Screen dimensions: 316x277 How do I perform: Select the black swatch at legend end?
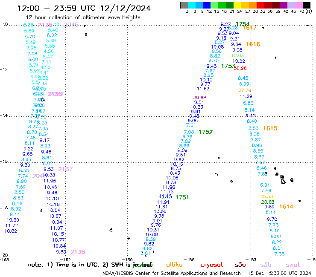pyautogui.click(x=307, y=5)
